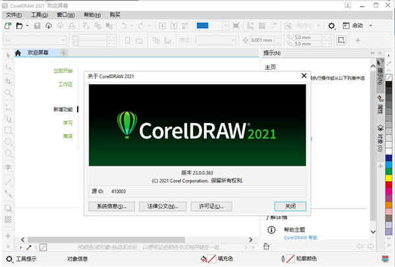
Task: Open the 对象(O) docker side tab
Action: pyautogui.click(x=381, y=138)
